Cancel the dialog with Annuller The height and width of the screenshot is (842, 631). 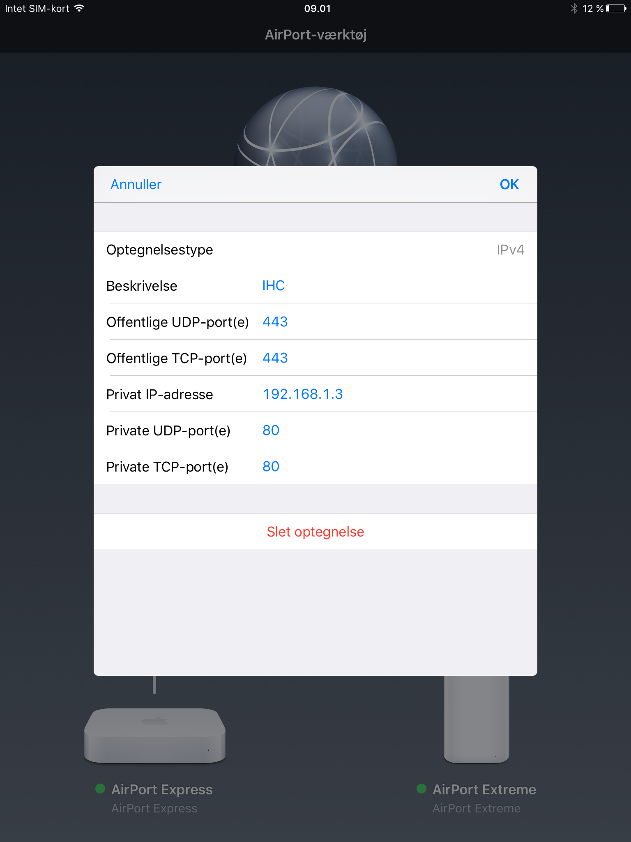click(x=136, y=185)
